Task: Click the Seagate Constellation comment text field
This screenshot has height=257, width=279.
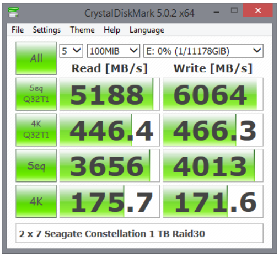Action: [x=139, y=233]
